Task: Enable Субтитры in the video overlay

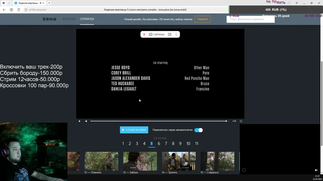Action: (157, 34)
